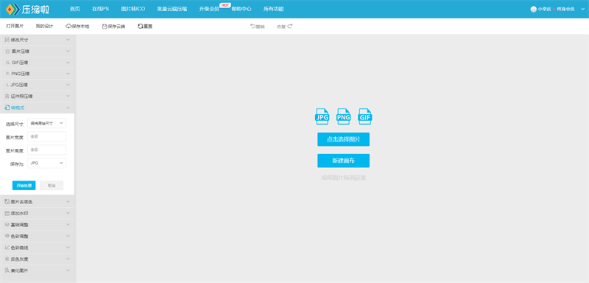589x283 pixels.
Task: Expand the 反色灰度 section with its chevron
Action: [68, 259]
